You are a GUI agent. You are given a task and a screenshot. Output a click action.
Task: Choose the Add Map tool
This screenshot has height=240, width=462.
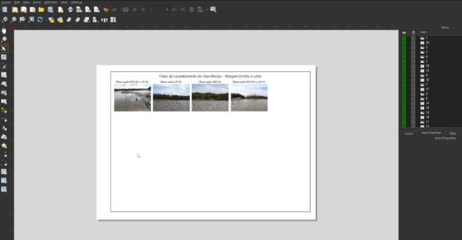(4, 75)
